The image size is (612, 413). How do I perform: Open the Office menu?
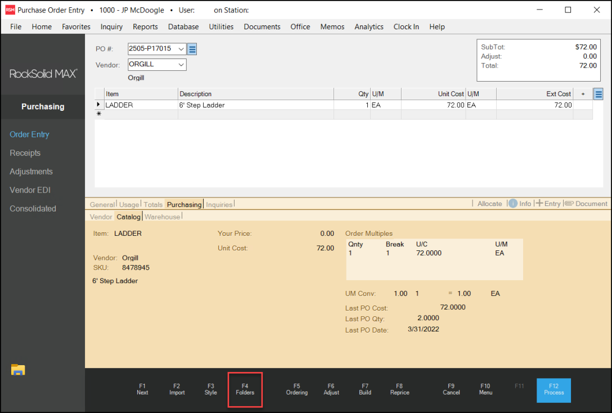pyautogui.click(x=300, y=26)
